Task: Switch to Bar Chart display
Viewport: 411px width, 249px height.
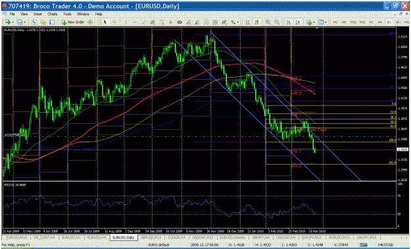Action: coord(247,22)
